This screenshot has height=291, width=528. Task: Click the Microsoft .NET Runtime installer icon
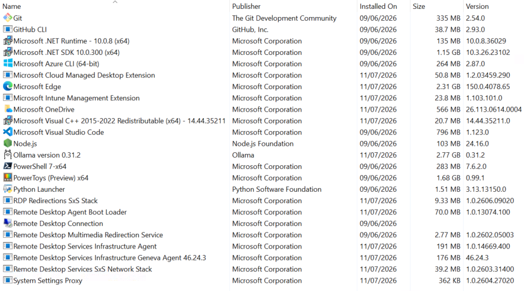click(x=8, y=41)
